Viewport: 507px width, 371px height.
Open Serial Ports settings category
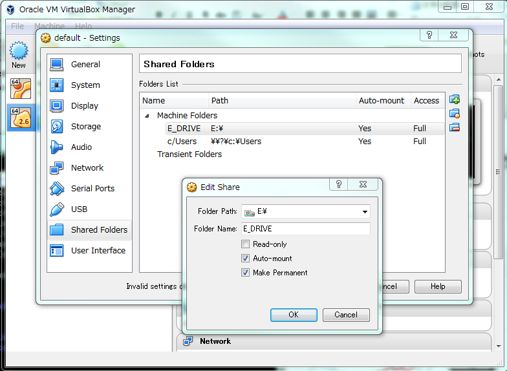coord(89,189)
